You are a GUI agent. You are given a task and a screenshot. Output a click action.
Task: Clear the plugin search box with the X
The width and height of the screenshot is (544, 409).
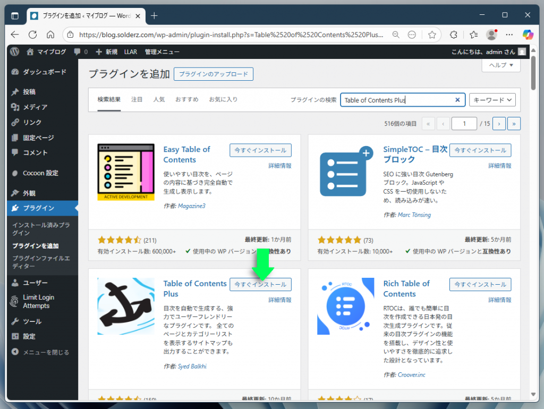(x=457, y=100)
